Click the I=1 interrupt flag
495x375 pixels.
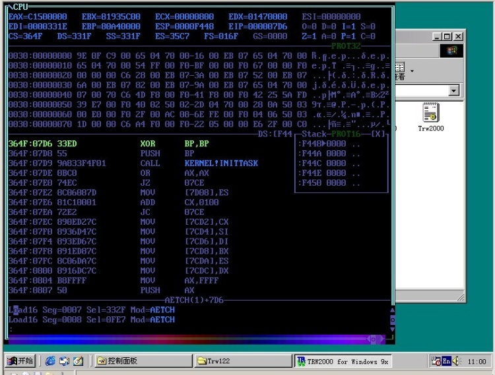pyautogui.click(x=348, y=26)
